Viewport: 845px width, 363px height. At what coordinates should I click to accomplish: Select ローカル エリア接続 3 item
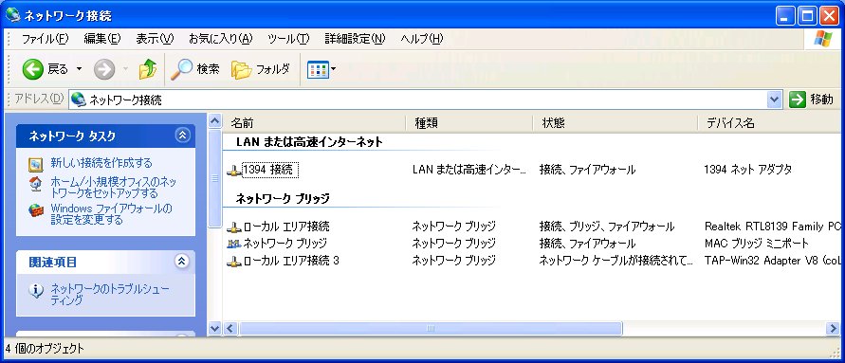(x=291, y=262)
